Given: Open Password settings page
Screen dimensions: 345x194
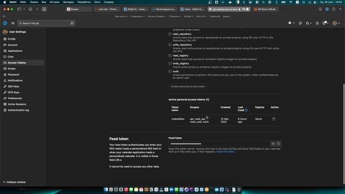Looking at the screenshot, I should coord(13,74).
